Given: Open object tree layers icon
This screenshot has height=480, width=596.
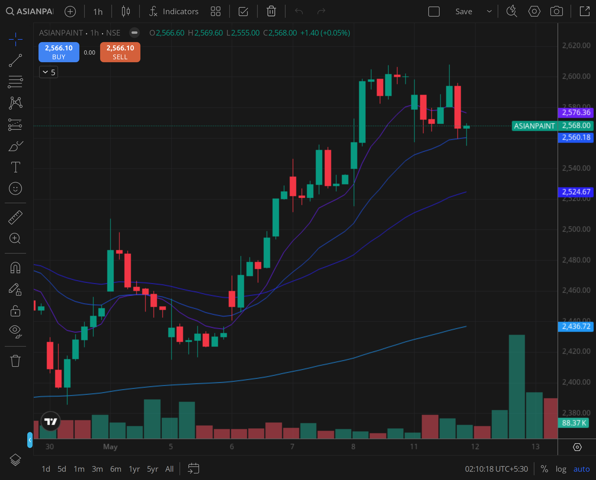Looking at the screenshot, I should click(15, 460).
